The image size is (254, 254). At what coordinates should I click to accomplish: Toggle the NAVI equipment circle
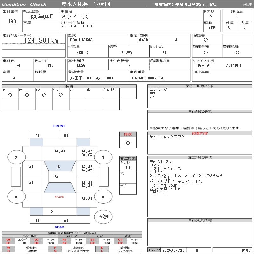(60, 95)
